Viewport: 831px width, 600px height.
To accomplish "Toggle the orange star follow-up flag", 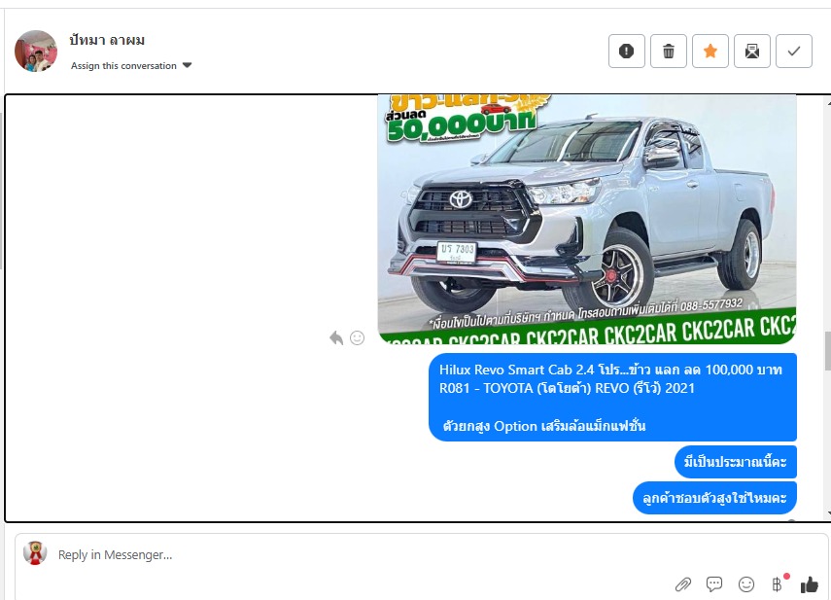I will point(710,51).
